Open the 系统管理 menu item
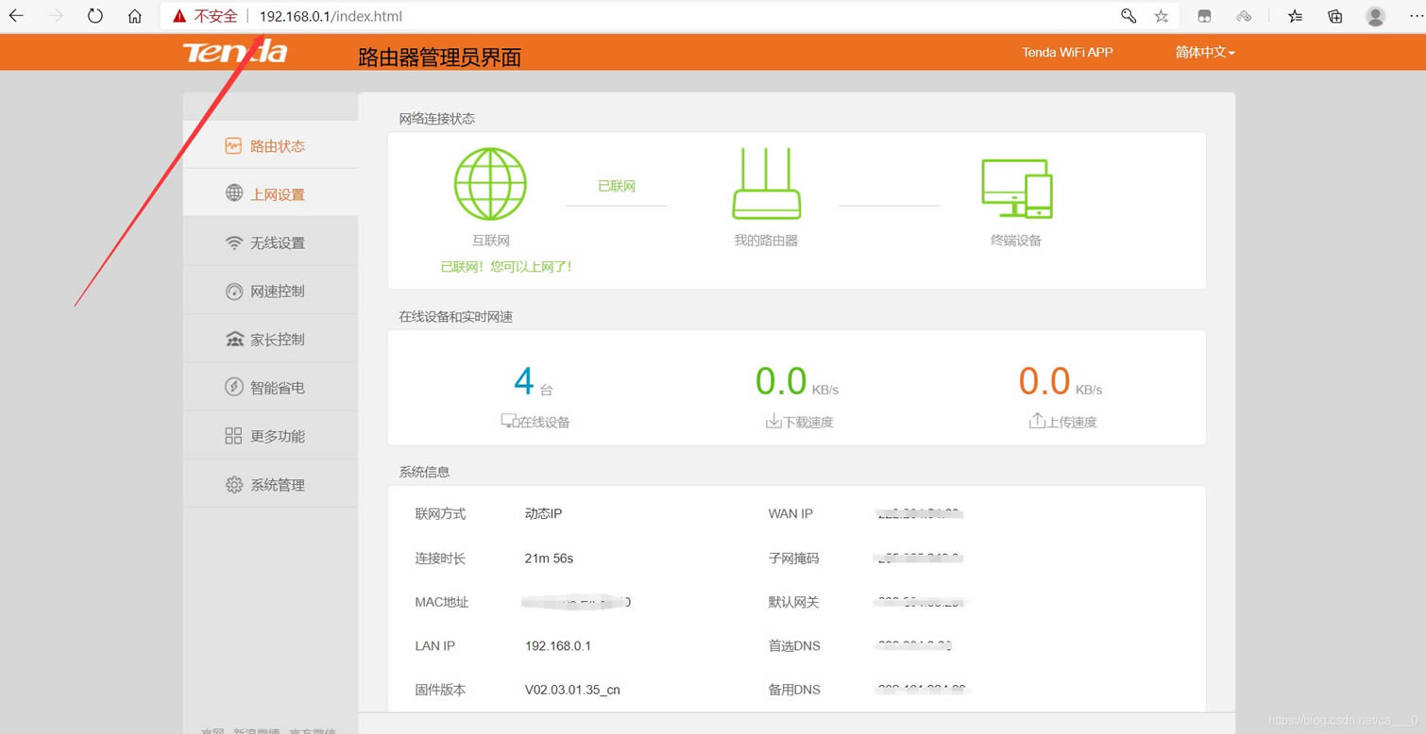Image resolution: width=1426 pixels, height=734 pixels. (270, 484)
